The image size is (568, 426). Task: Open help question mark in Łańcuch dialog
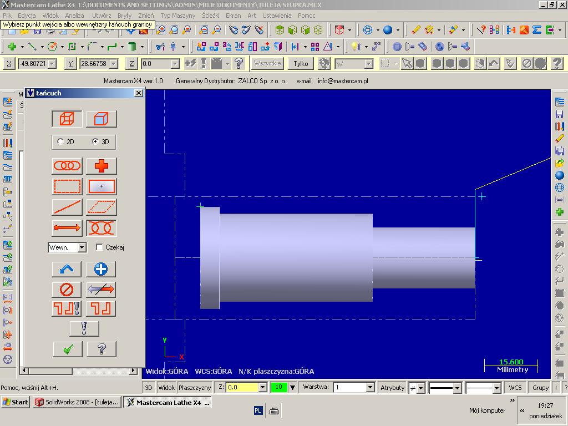coord(102,349)
